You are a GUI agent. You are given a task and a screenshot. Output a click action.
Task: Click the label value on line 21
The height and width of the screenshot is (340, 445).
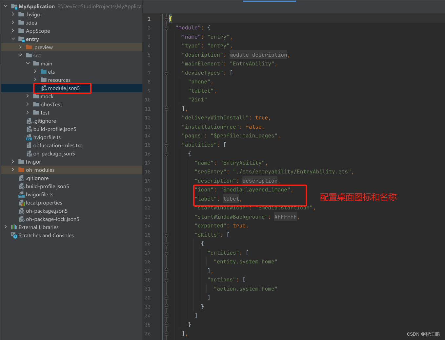231,199
